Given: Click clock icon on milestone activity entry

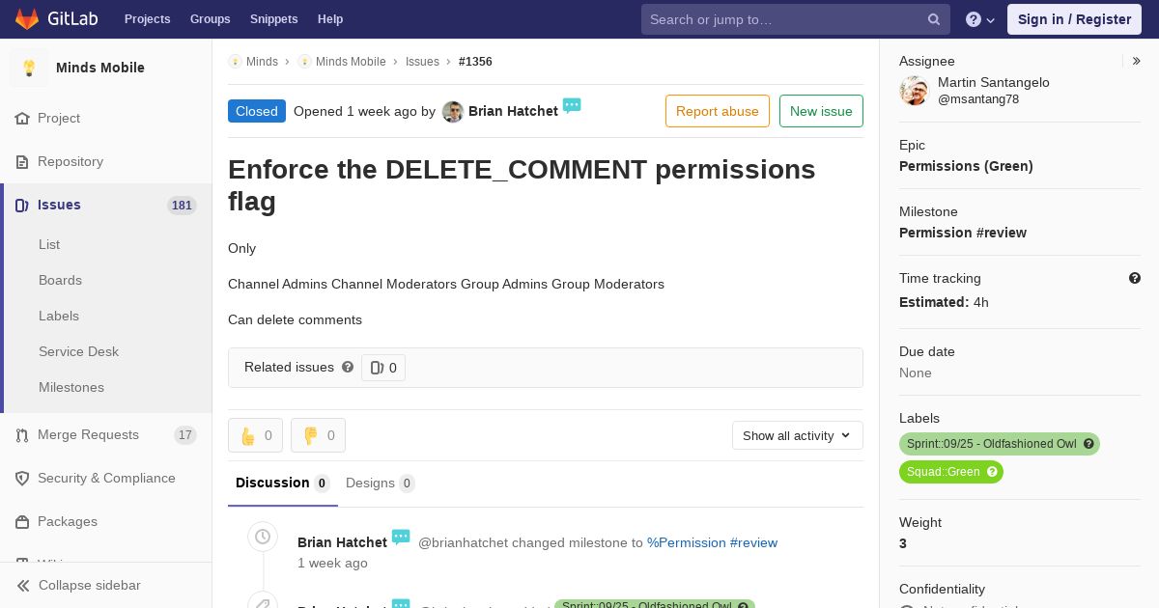Looking at the screenshot, I should point(263,537).
